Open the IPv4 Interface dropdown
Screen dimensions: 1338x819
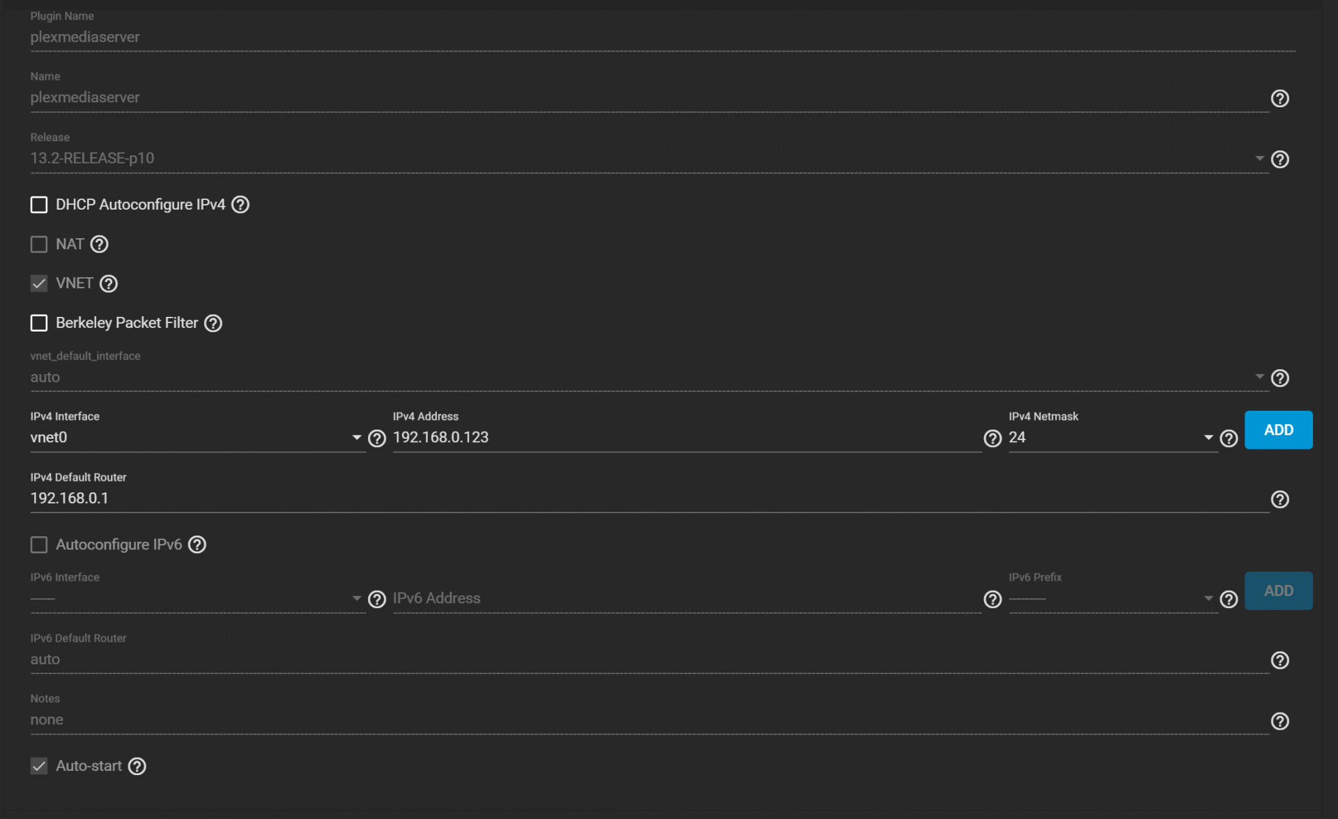tap(197, 437)
